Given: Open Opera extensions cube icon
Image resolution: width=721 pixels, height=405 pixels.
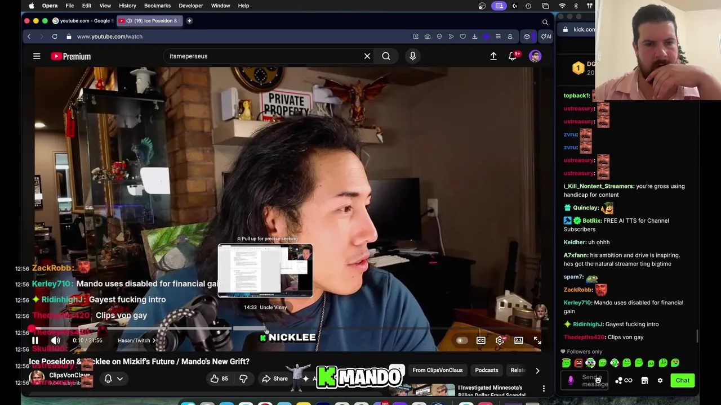Looking at the screenshot, I should (527, 37).
